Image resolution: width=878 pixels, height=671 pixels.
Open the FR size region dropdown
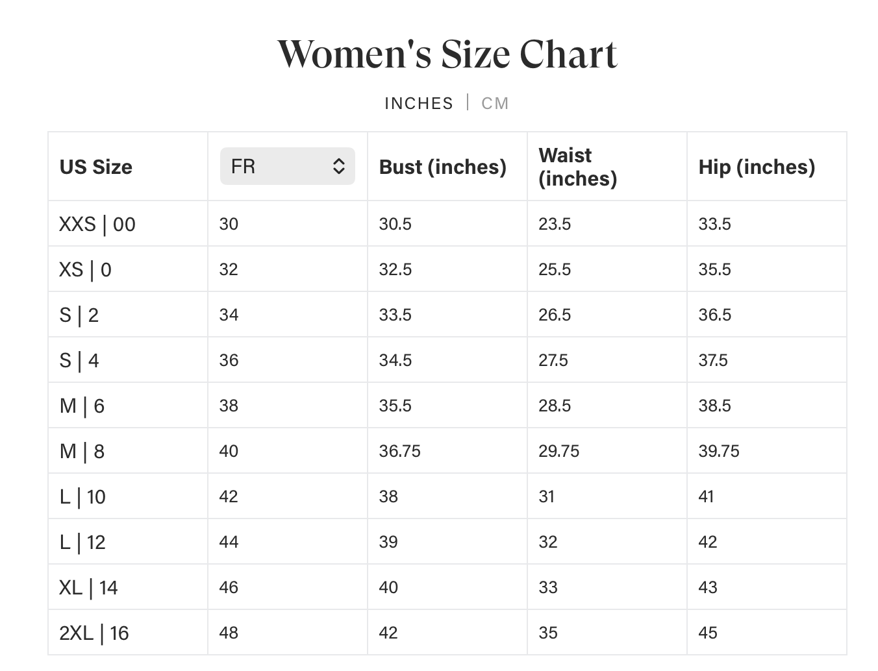[x=288, y=166]
